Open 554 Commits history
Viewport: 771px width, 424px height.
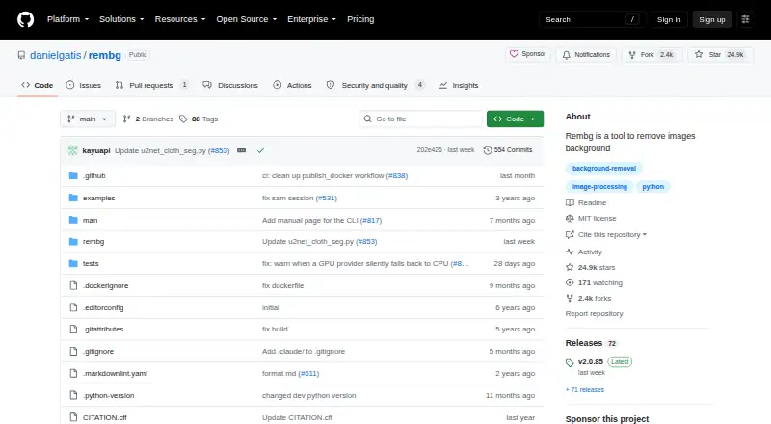[508, 150]
